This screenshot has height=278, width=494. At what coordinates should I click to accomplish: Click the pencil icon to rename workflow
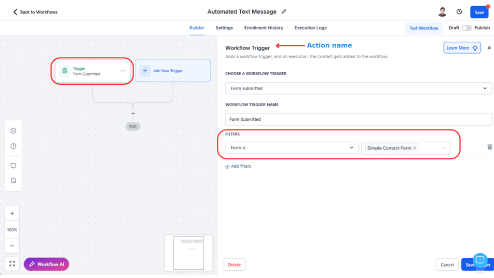(284, 12)
